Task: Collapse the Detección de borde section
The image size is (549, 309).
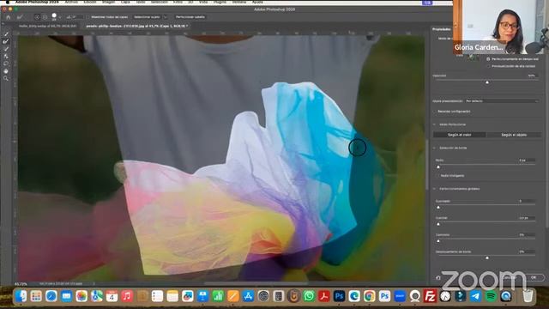Action: tap(435, 148)
